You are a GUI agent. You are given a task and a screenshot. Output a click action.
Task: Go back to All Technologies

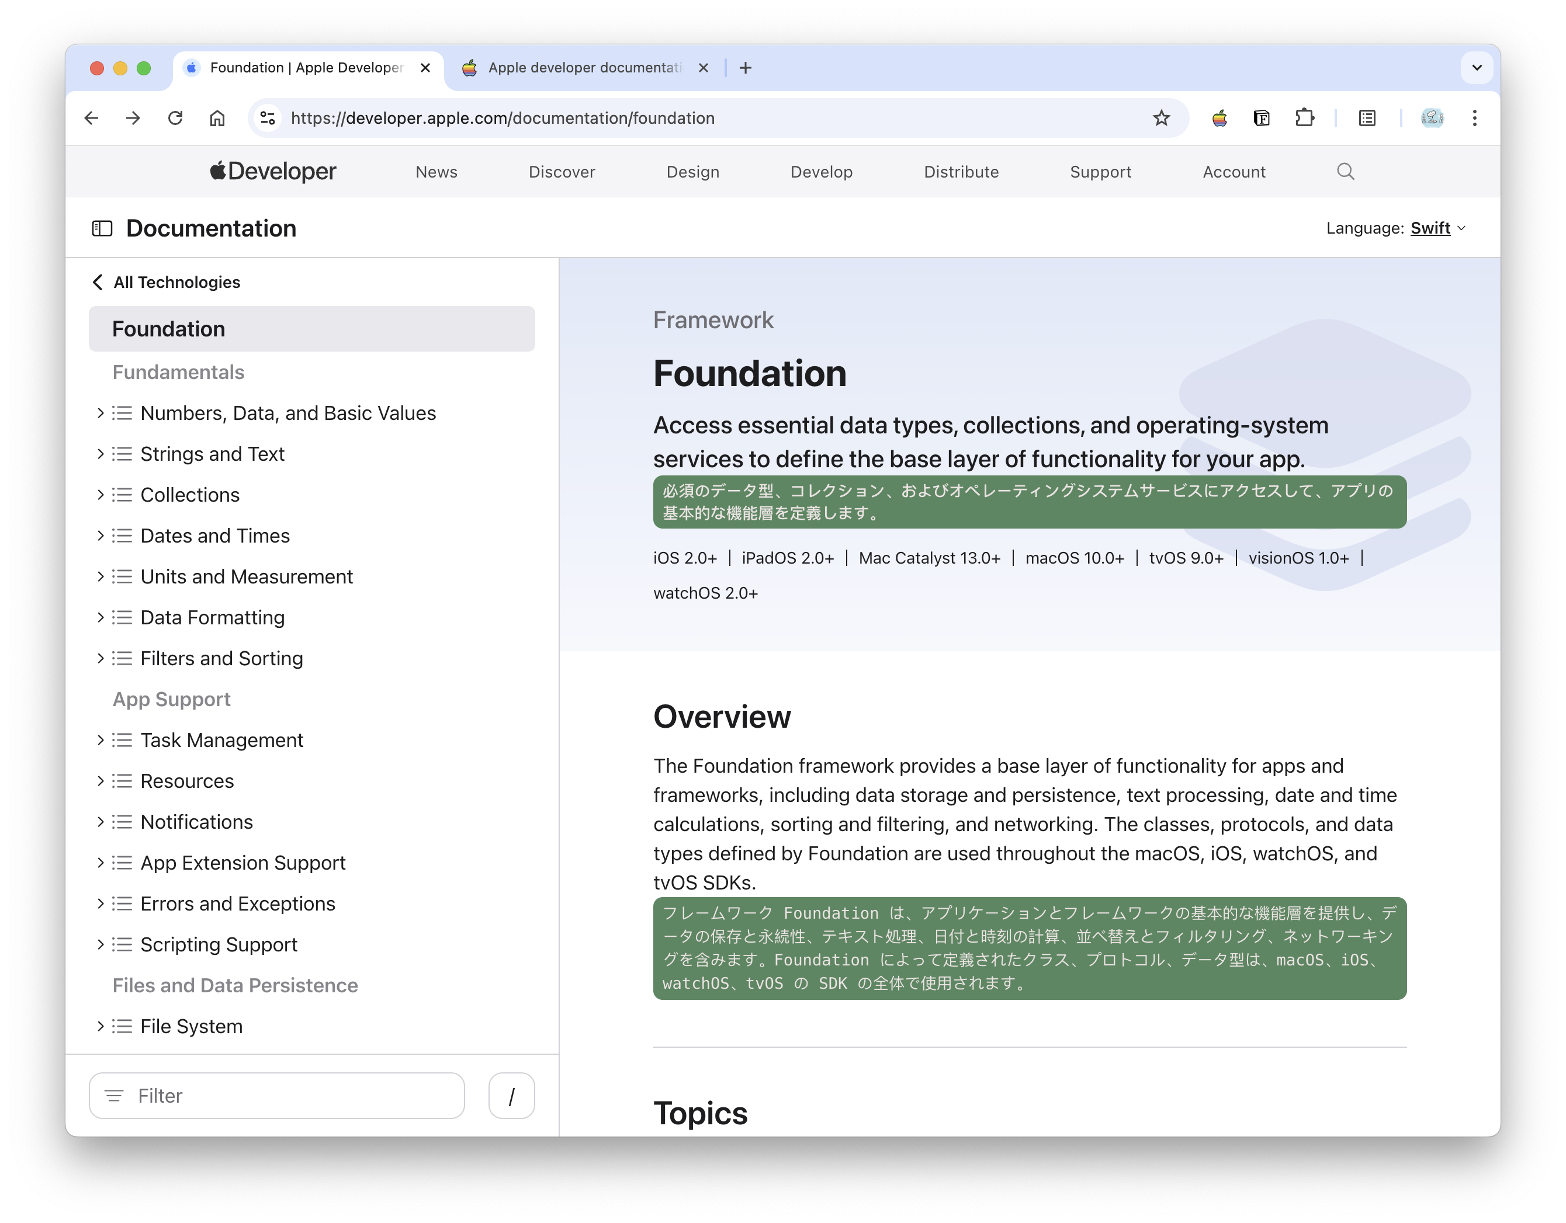coord(167,282)
